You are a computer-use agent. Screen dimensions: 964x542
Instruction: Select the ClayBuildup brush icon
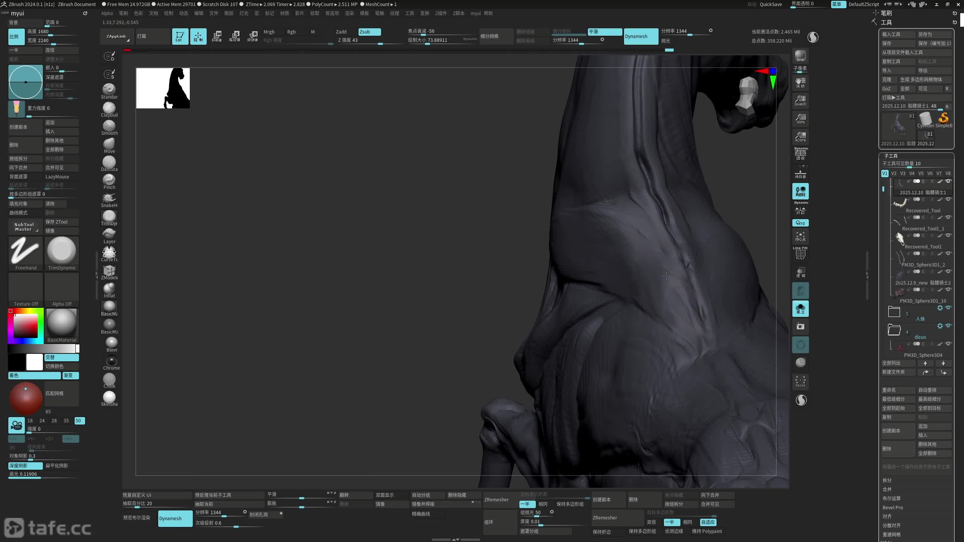tap(109, 108)
